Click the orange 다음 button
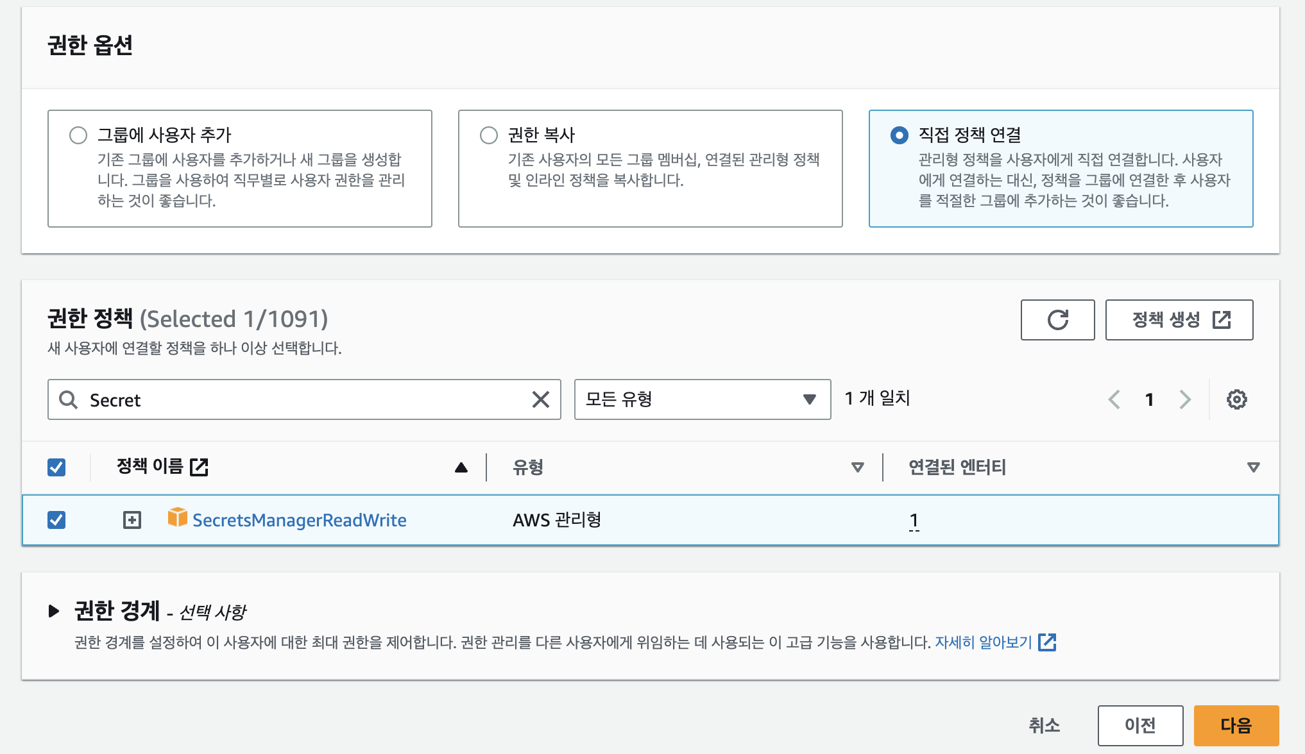The width and height of the screenshot is (1305, 754). pos(1236,725)
